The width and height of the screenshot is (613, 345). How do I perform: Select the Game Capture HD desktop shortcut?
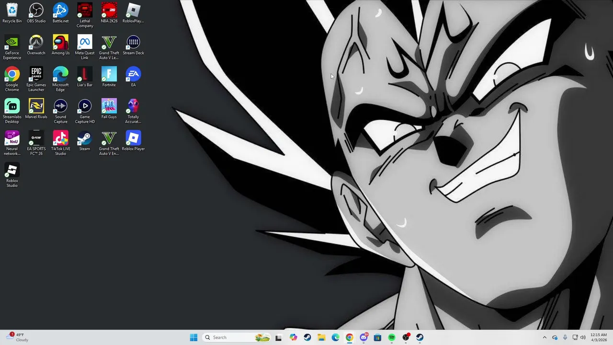point(85,111)
